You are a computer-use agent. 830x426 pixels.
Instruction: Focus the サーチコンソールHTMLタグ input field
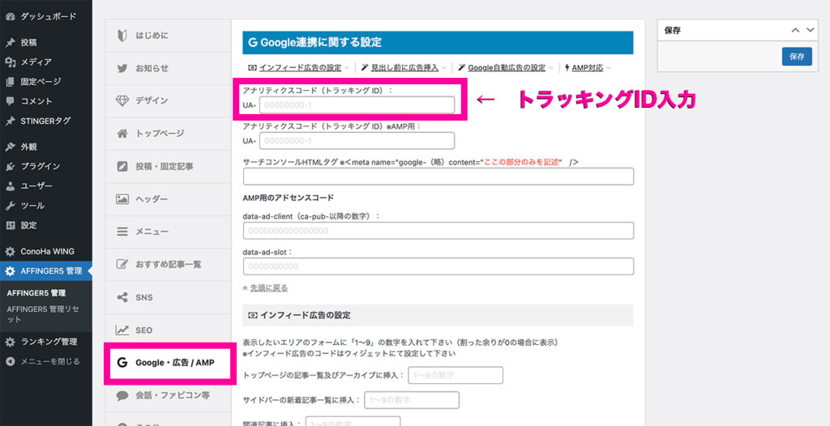point(439,177)
